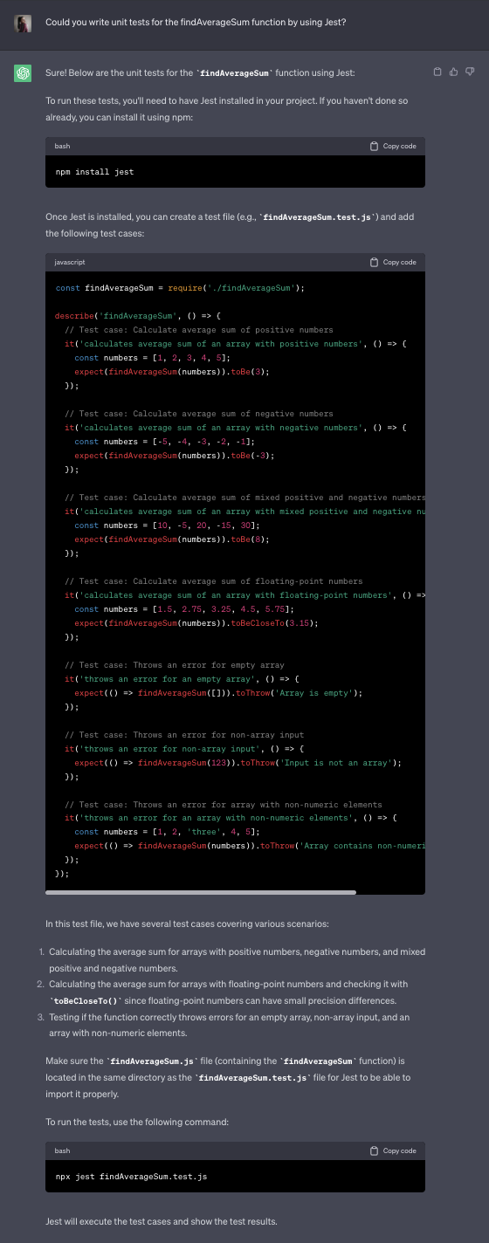The image size is (489, 1243).
Task: Click the toBeCloseTo(3.15) assertion line
Action: tap(196, 623)
